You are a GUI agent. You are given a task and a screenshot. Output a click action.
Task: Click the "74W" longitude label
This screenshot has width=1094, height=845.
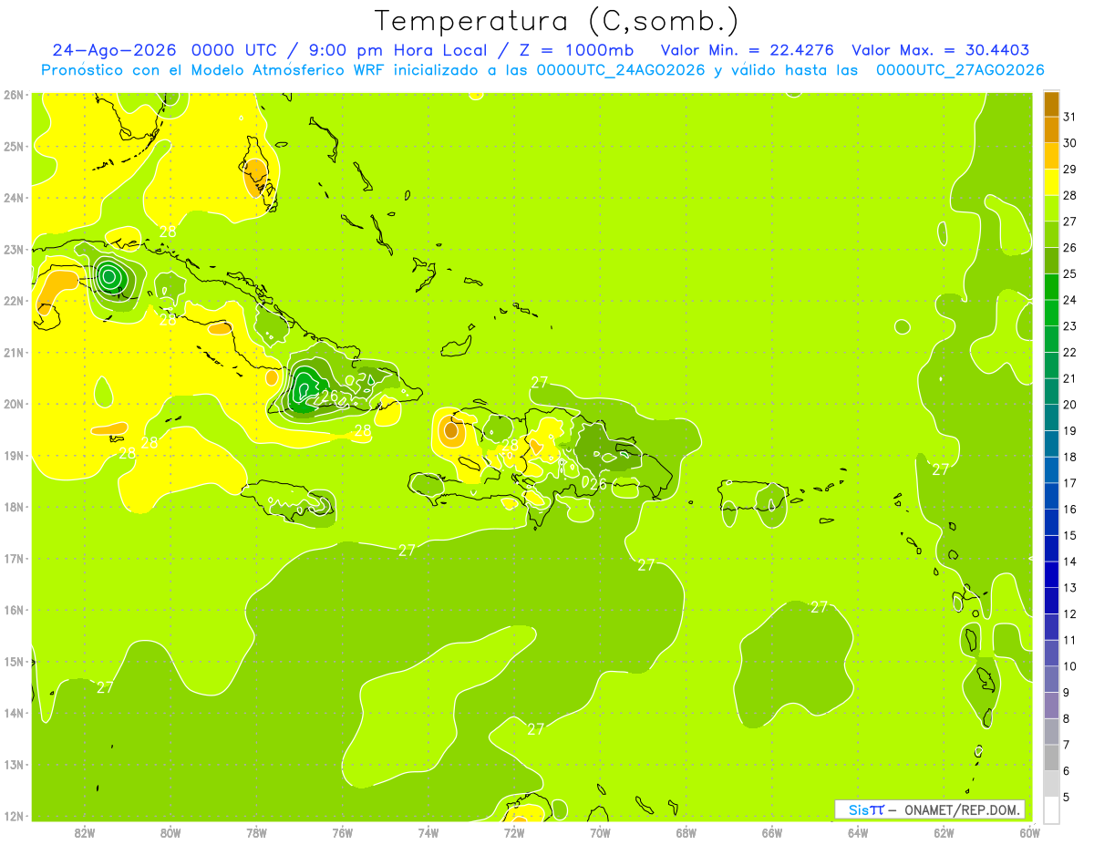coord(428,832)
